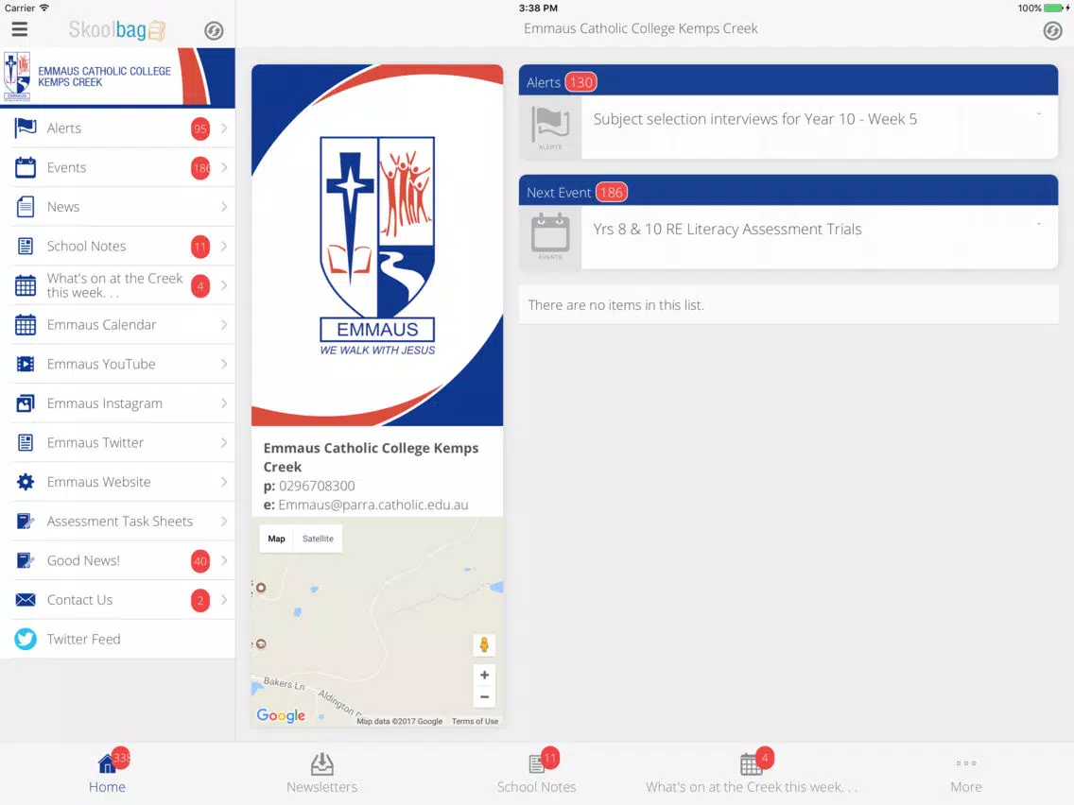Open the hamburger menu icon
This screenshot has width=1074, height=805.
click(19, 29)
